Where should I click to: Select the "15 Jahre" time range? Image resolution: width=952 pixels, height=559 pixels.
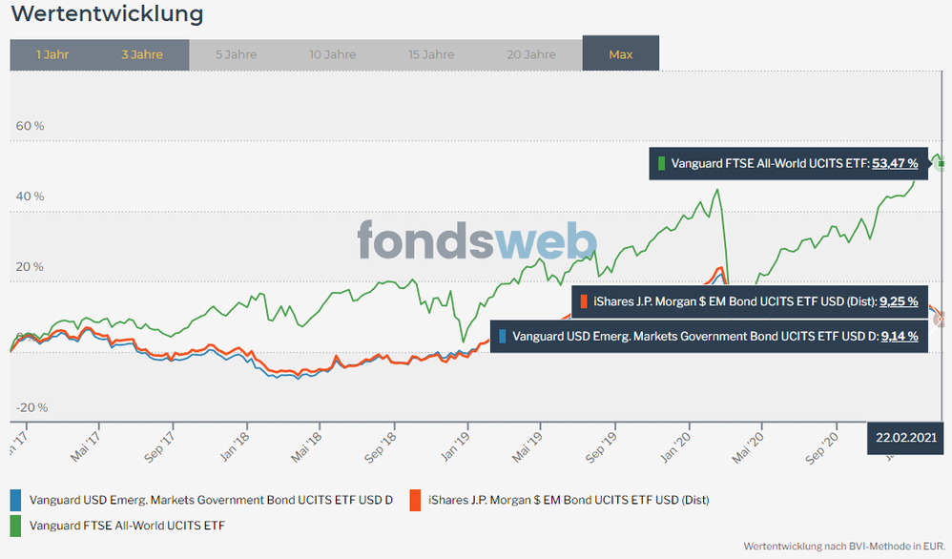431,54
